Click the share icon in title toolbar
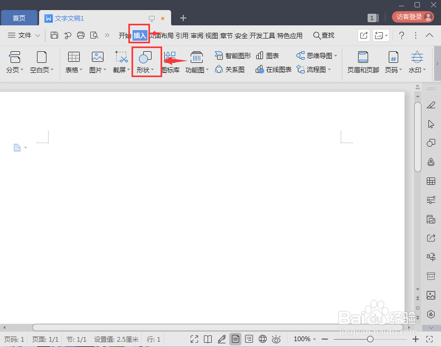 (364, 35)
